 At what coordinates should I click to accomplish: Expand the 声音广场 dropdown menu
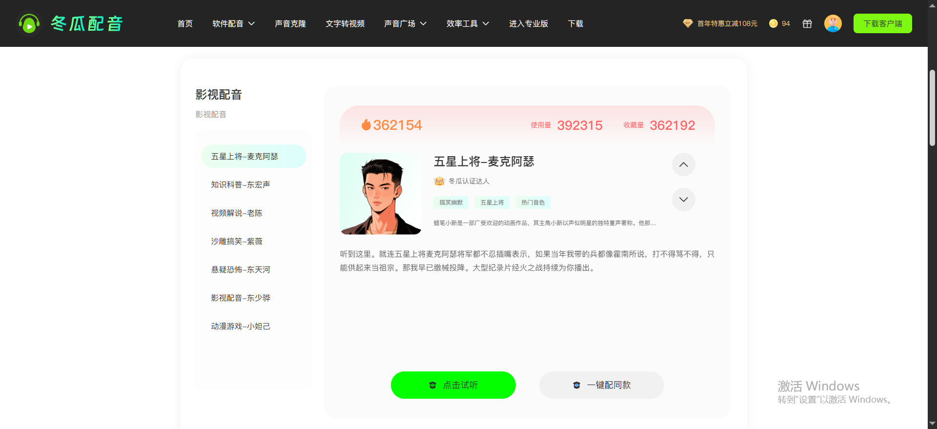click(x=406, y=23)
